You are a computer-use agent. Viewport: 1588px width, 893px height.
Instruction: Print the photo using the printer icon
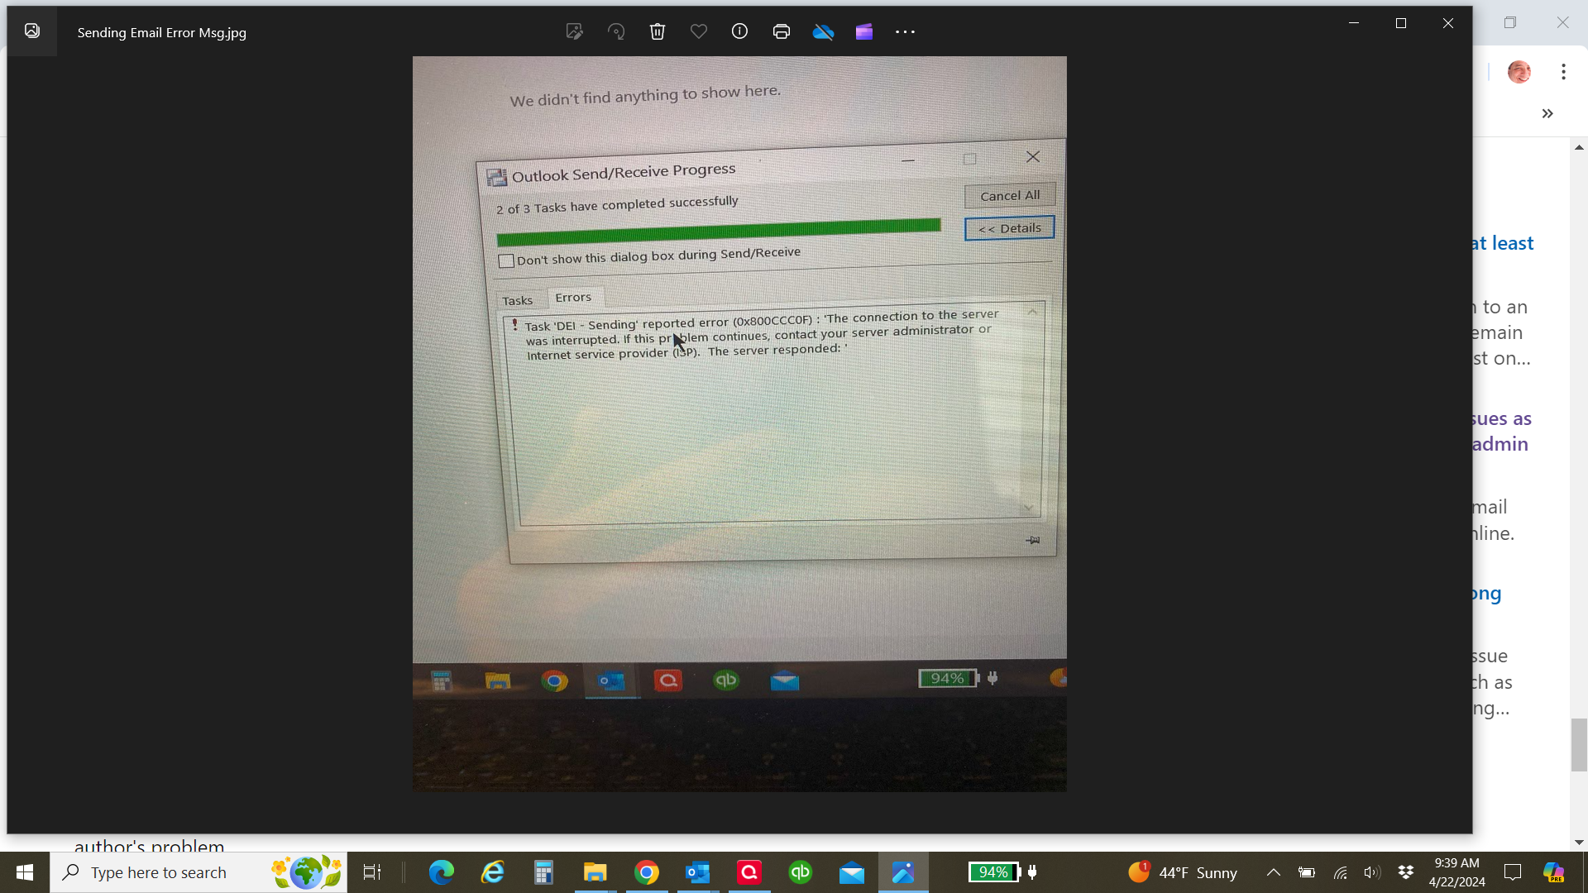[x=782, y=32]
